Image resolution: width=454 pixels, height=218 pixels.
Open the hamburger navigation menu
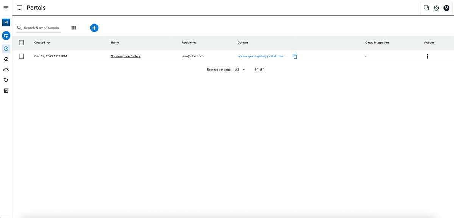pos(6,8)
